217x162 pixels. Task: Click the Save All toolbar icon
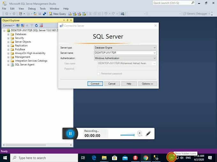point(44,14)
